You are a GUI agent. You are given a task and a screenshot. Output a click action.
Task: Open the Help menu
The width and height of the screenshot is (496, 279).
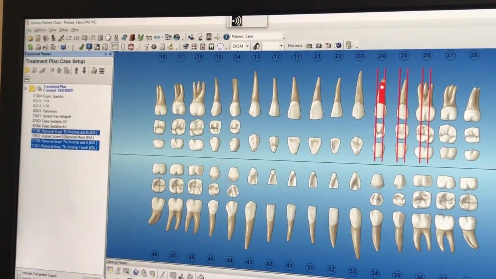click(x=75, y=30)
